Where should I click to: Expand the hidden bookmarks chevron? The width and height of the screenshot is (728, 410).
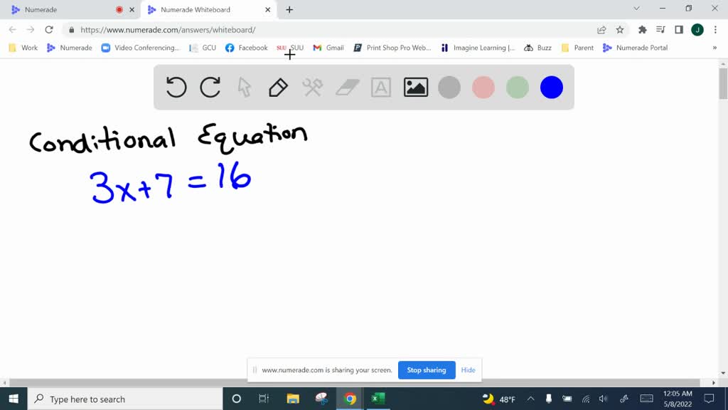click(714, 48)
